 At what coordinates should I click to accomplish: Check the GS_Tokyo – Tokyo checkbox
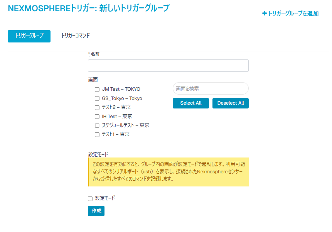[x=97, y=98]
